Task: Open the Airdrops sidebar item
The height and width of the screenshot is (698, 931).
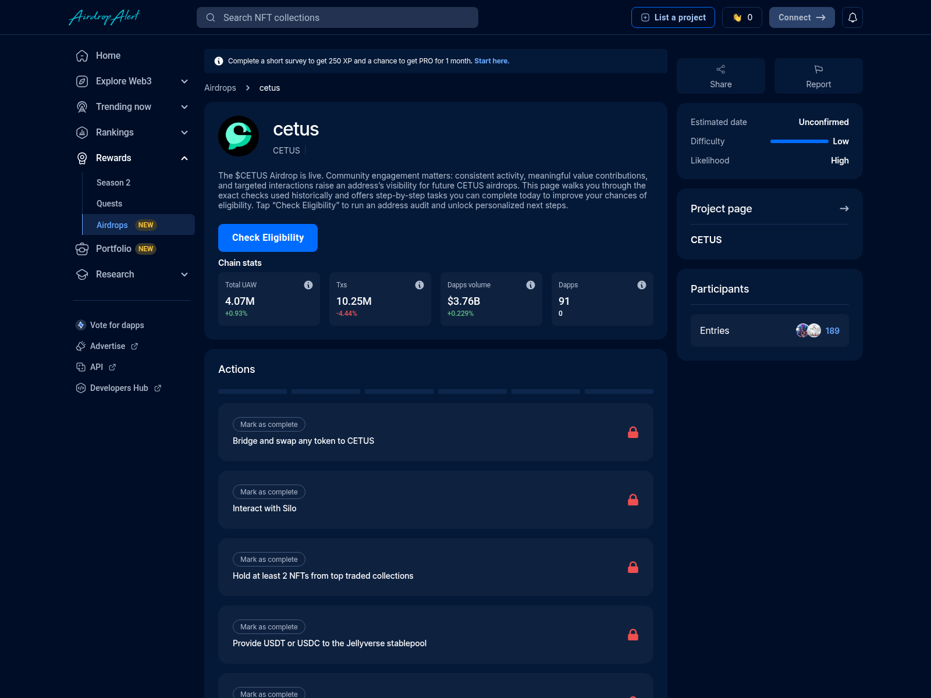Action: click(x=112, y=225)
